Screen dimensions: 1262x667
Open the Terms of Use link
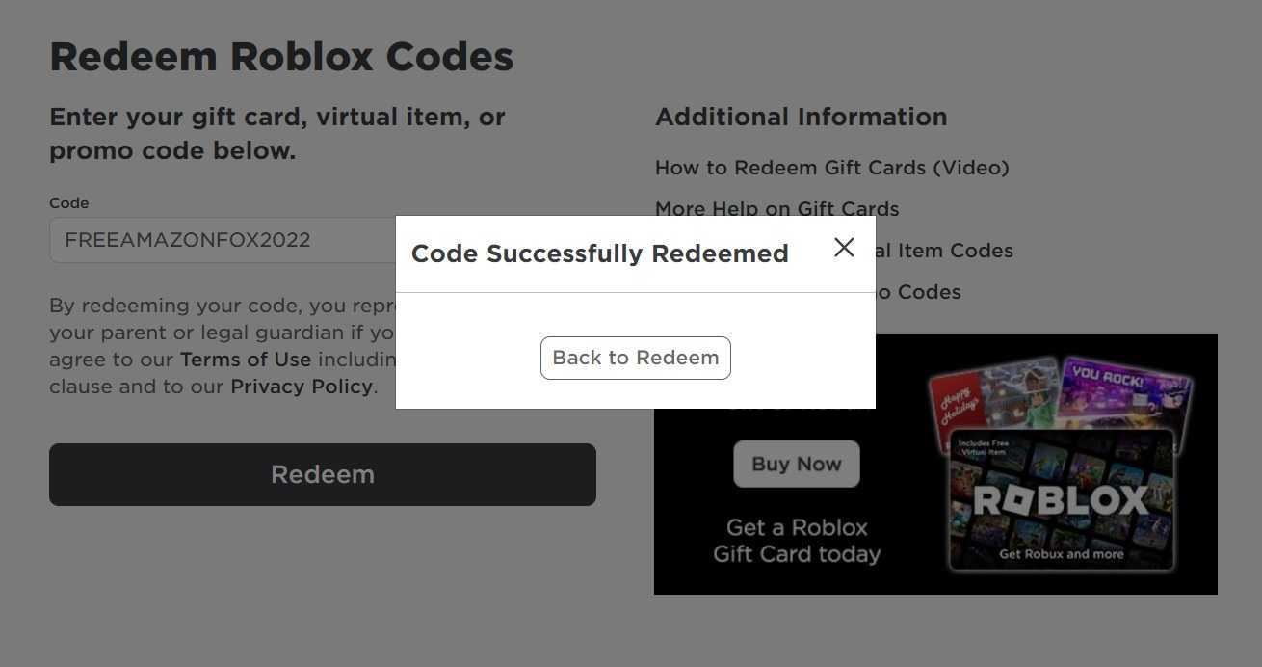pos(246,360)
